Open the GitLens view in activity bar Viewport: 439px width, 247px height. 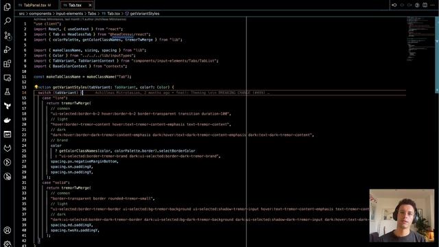coord(8,162)
